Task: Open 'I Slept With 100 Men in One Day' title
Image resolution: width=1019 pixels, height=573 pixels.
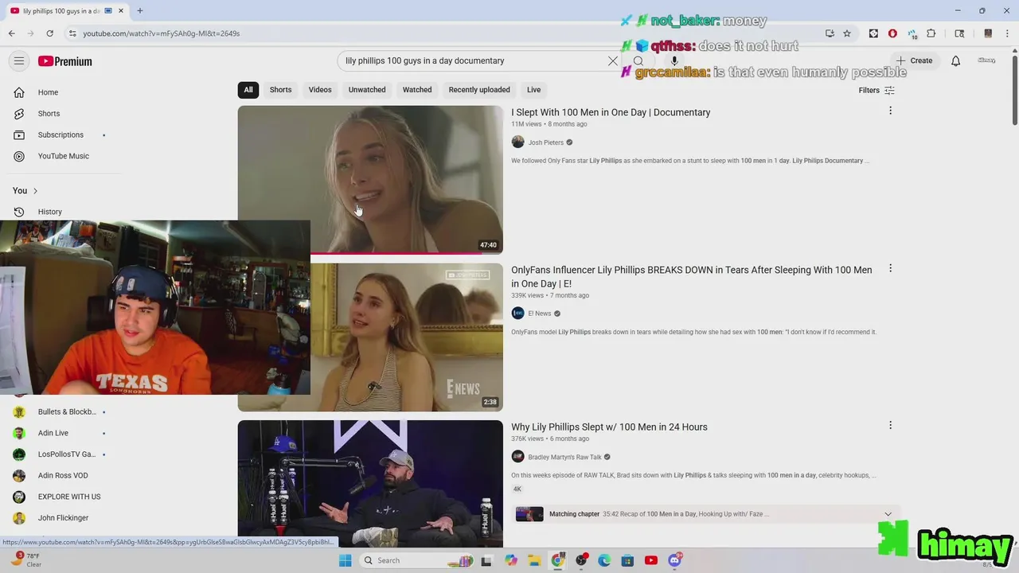Action: 611,112
